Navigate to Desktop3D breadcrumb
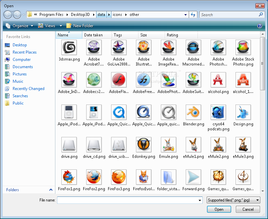The image size is (268, 219). pyautogui.click(x=80, y=15)
